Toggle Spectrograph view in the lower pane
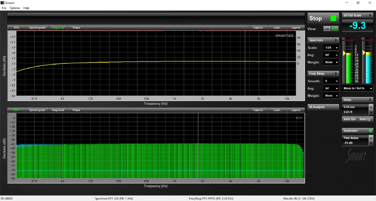 point(37,110)
